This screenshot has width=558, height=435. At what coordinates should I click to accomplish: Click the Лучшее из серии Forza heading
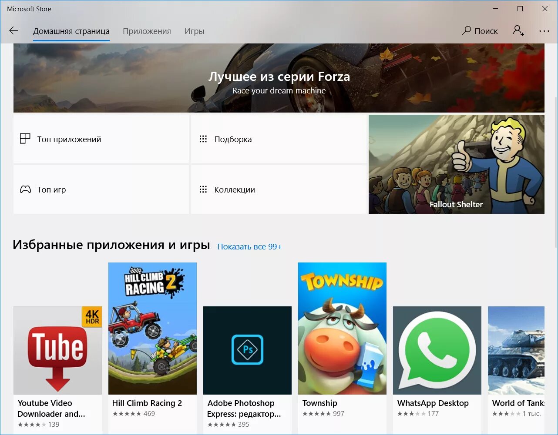click(279, 76)
